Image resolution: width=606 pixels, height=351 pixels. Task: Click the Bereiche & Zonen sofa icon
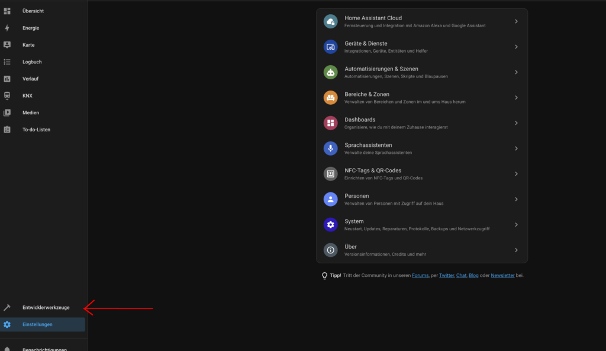pos(330,98)
